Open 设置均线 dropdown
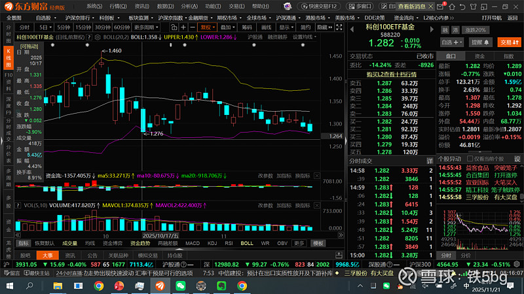Screen dimensions: 524x294 tap(304, 37)
